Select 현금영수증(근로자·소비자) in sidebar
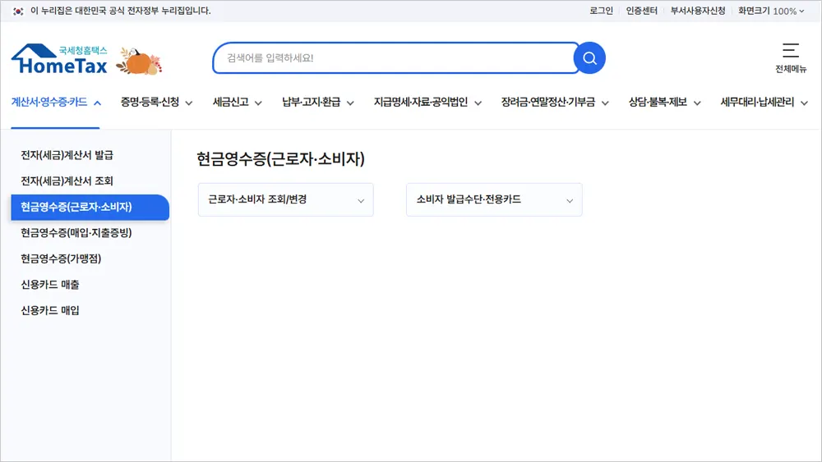Screen dimensions: 822x462 click(90, 207)
